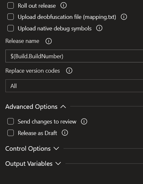Enable Send changes to review checkbox
The width and height of the screenshot is (143, 184).
point(11,121)
